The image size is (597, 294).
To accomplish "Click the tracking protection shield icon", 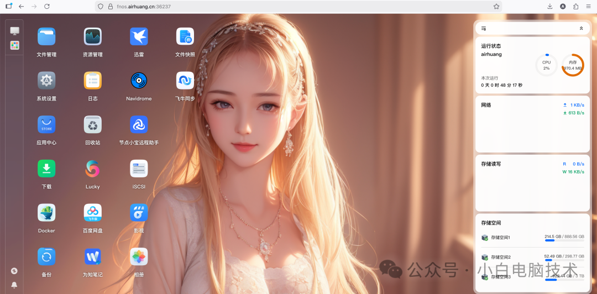I will (x=101, y=7).
